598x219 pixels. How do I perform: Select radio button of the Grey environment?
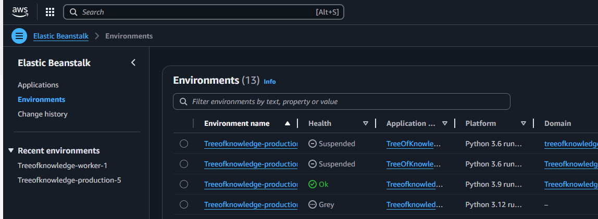point(184,204)
